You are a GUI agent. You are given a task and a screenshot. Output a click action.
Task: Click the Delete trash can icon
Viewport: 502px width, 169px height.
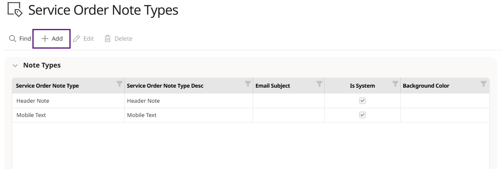108,39
